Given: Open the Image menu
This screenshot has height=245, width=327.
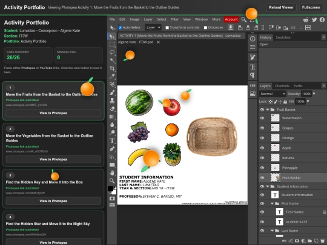Looking at the screenshot, I should [134, 19].
